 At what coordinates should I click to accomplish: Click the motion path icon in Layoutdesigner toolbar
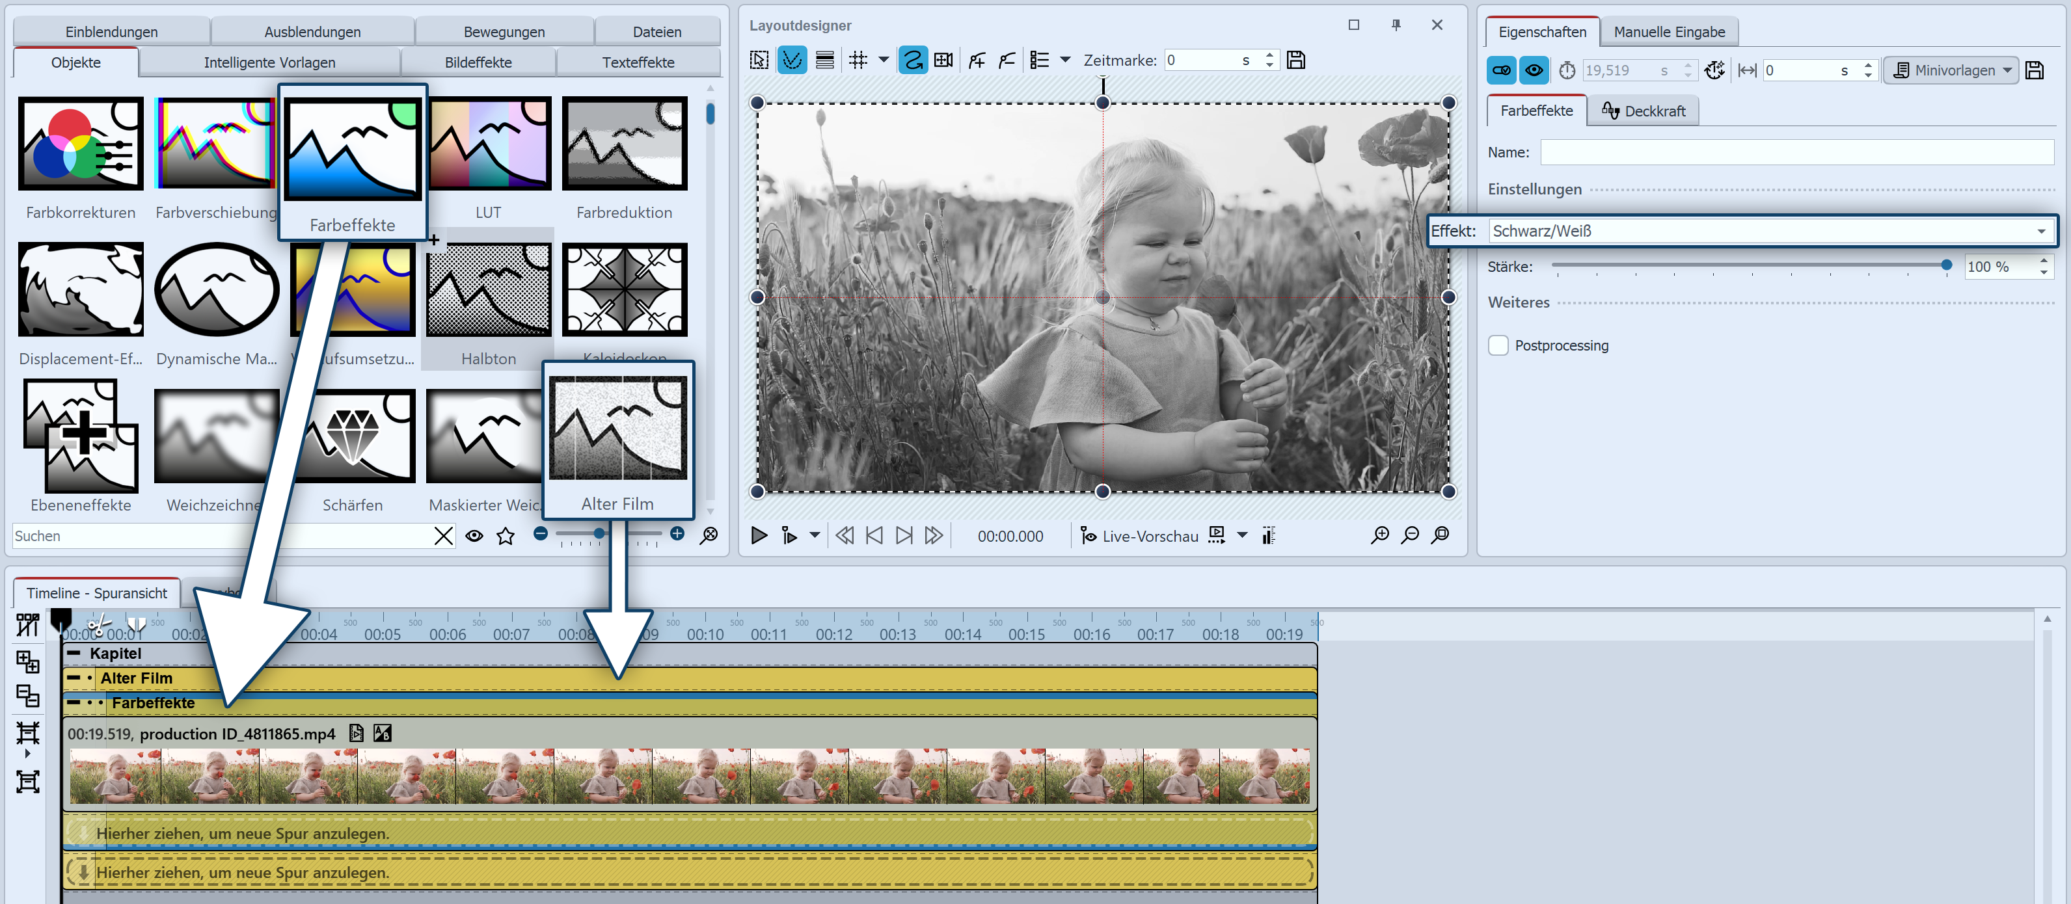(x=912, y=60)
